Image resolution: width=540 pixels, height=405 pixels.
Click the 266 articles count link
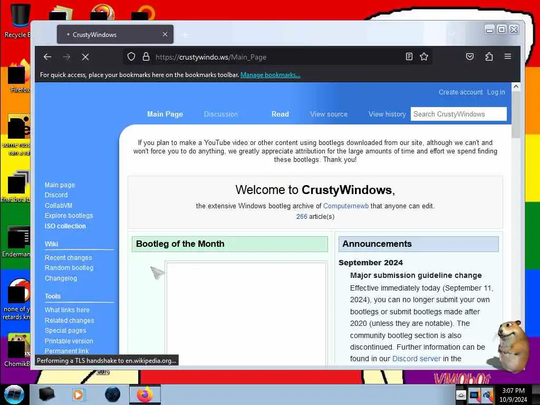tap(302, 217)
